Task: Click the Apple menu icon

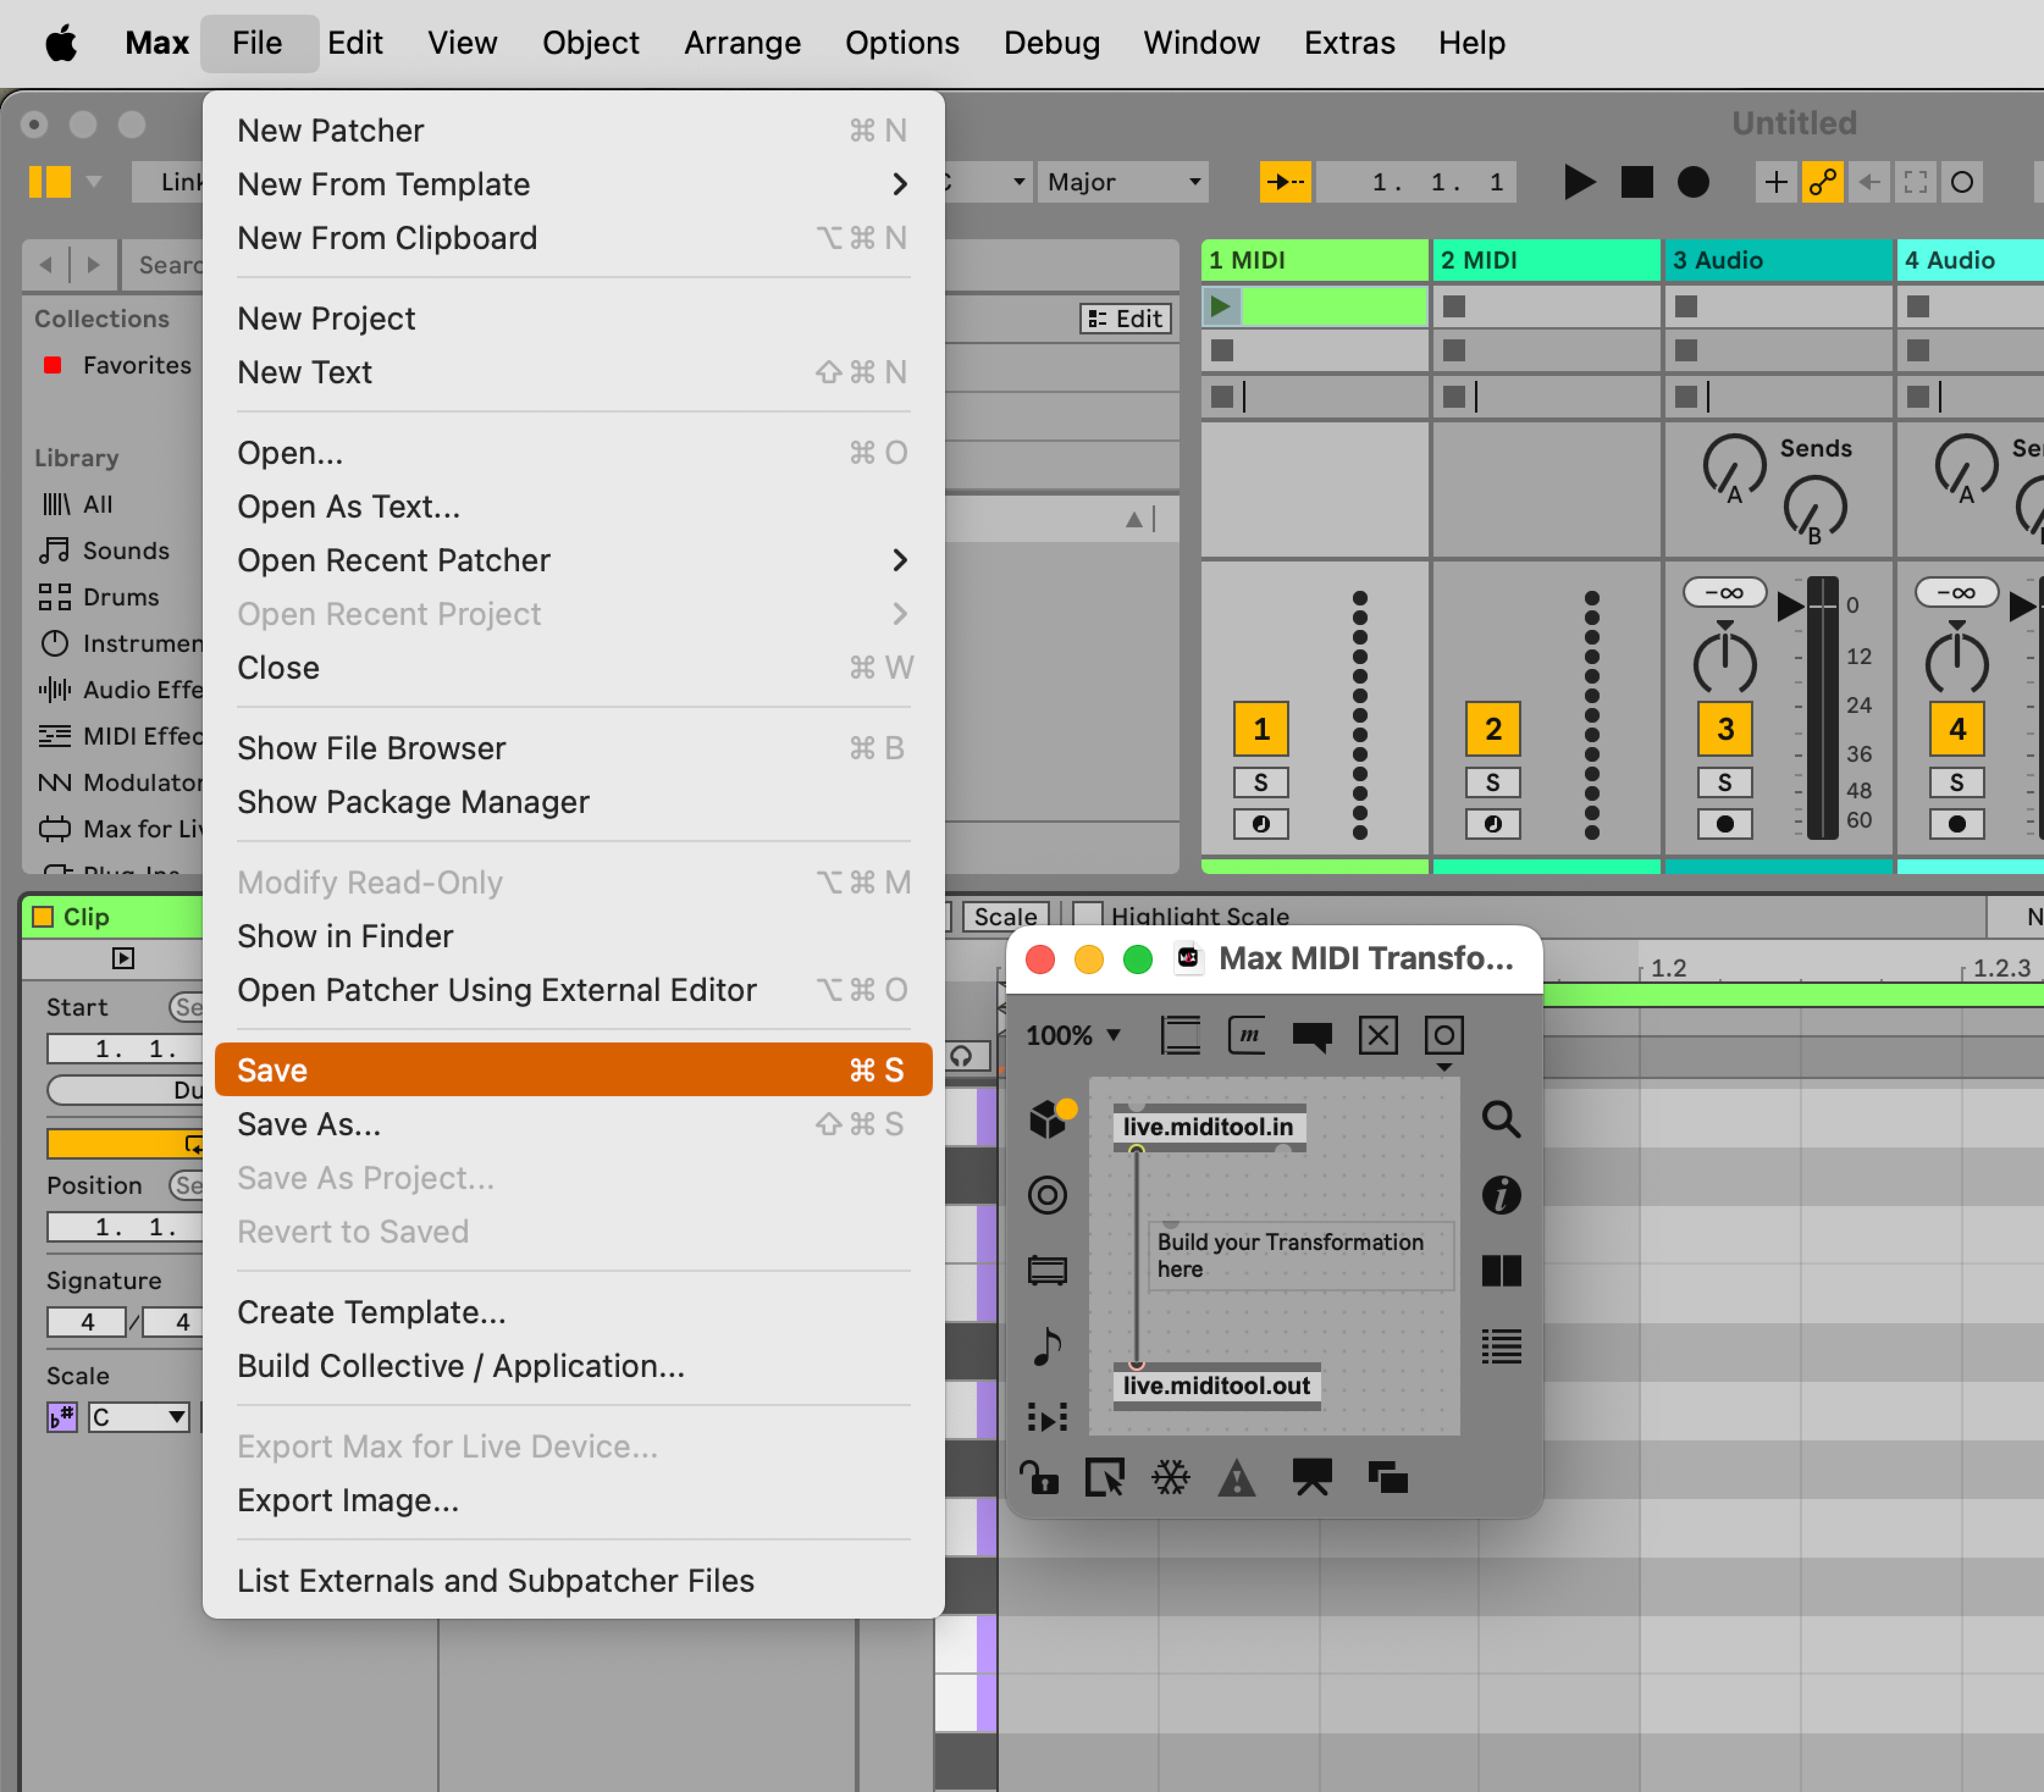Action: pos(61,43)
